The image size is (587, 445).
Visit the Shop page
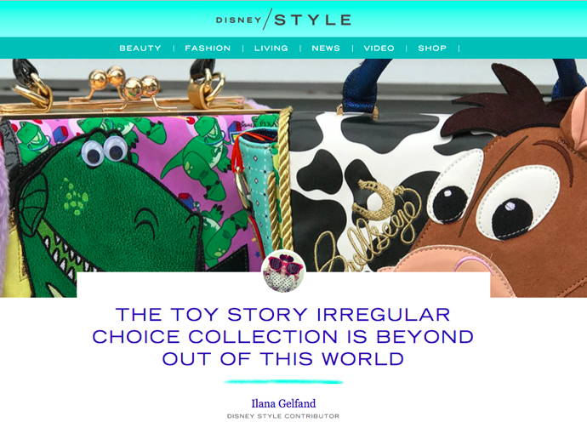pos(432,48)
